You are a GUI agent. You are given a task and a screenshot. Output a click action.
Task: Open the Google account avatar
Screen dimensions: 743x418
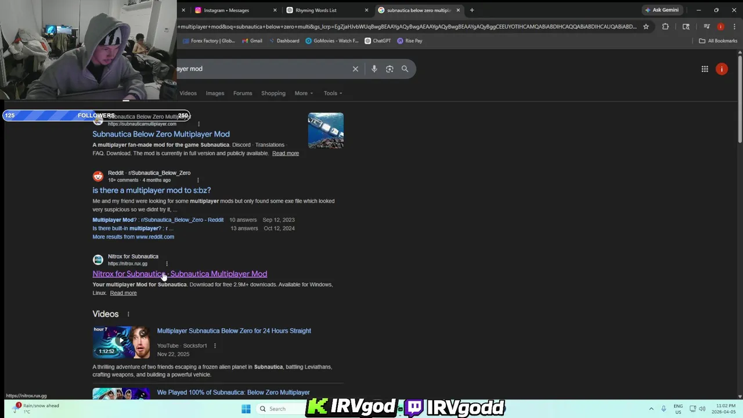[x=722, y=69]
